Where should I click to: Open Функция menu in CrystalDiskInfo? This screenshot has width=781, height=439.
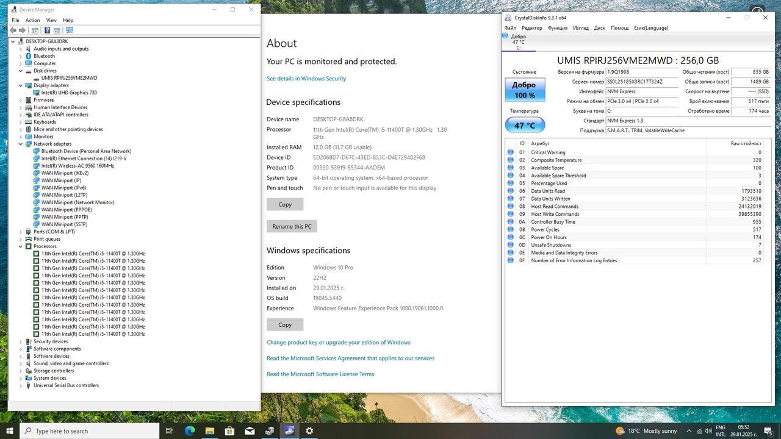(558, 28)
